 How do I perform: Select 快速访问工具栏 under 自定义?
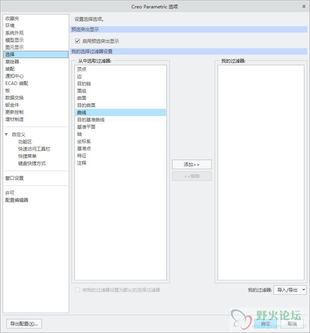pos(34,149)
